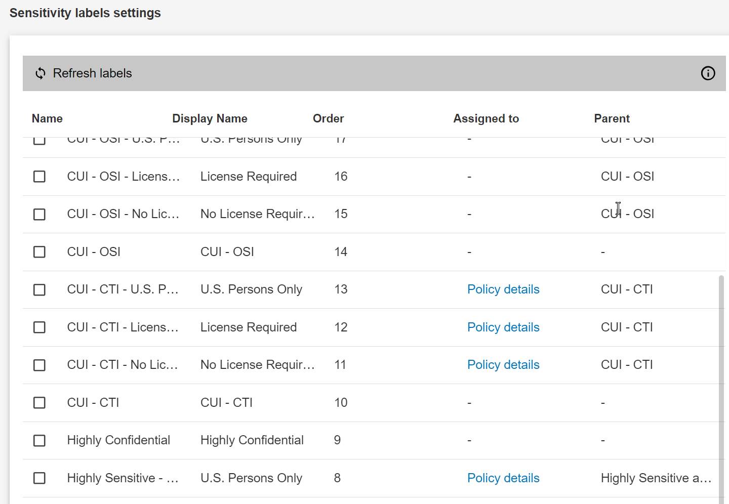Open Policy details for License Required order 12
729x504 pixels.
point(503,327)
